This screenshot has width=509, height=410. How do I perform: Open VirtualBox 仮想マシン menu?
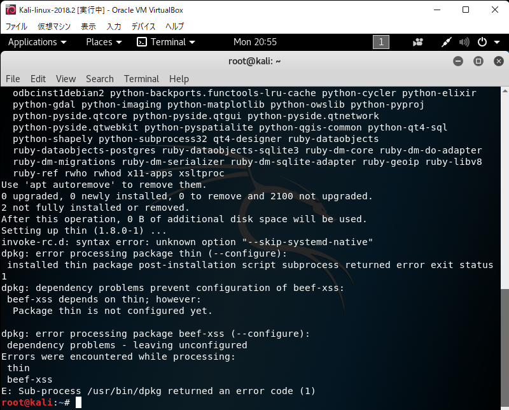point(54,26)
